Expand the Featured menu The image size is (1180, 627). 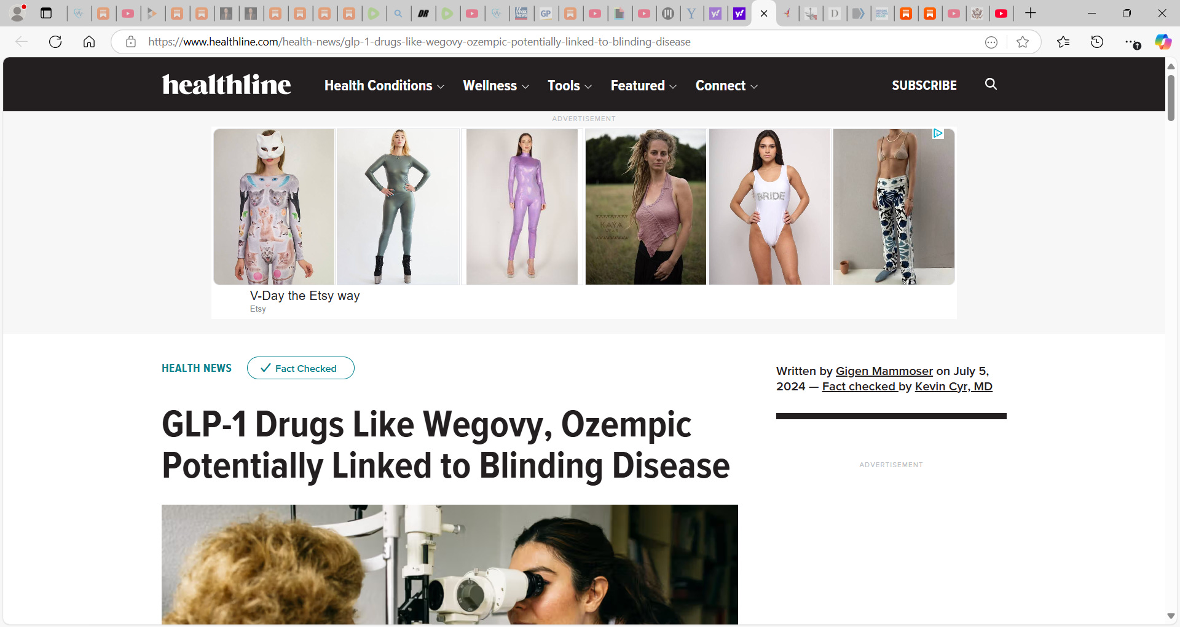[643, 85]
